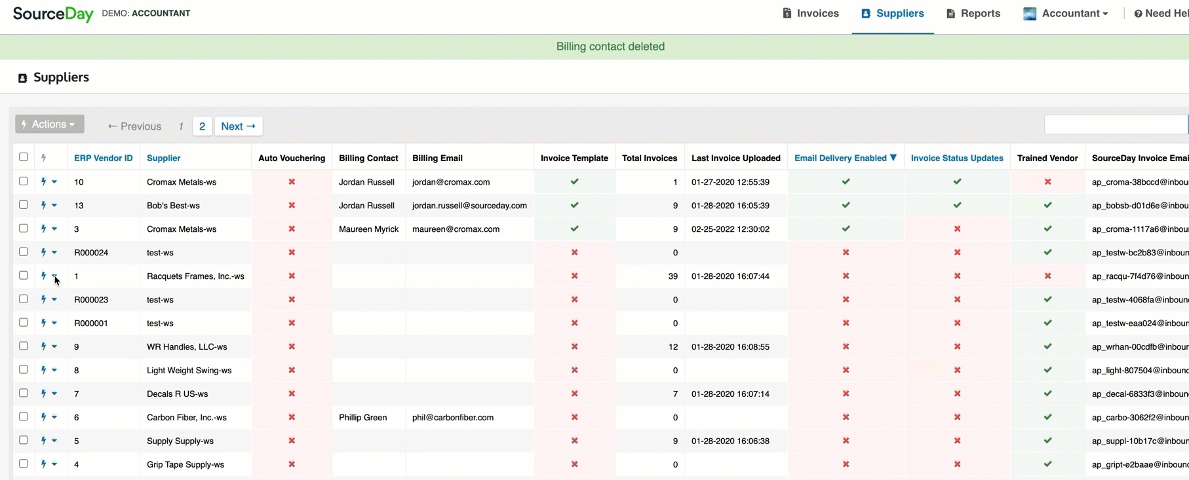
Task: Expand row action caret for Grip Tape Supply-ws
Action: coord(54,465)
